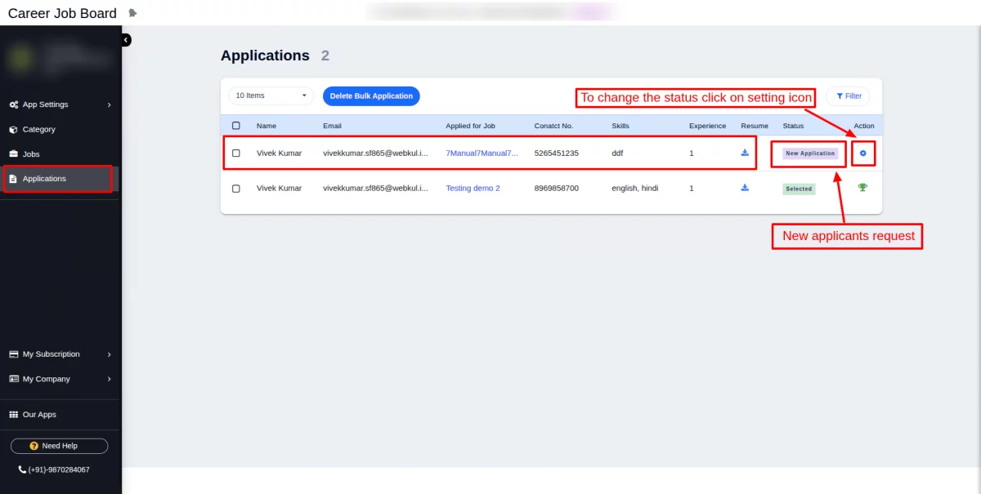The height and width of the screenshot is (494, 981).
Task: Click the Email column header
Action: coord(332,126)
